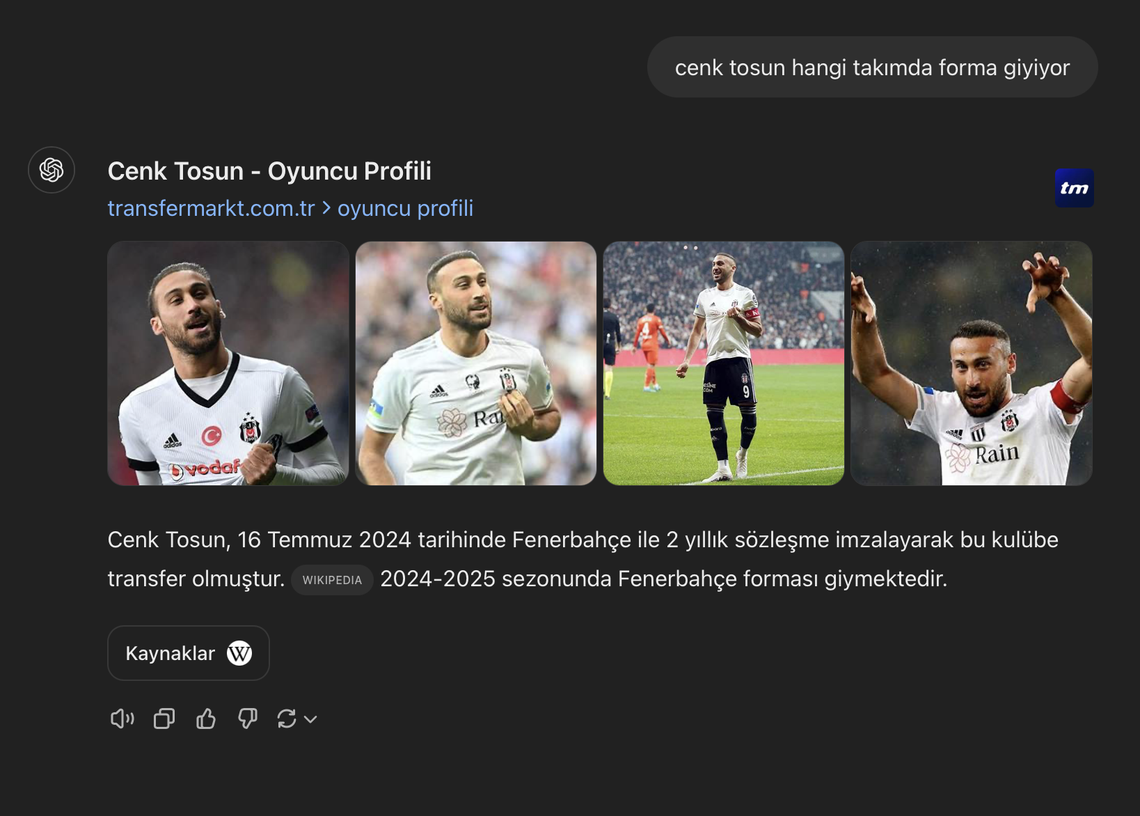Open fourth photo with raised arms
Viewport: 1140px width, 816px height.
(x=972, y=363)
